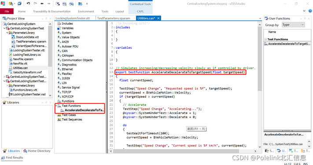The height and width of the screenshot is (165, 313).
Task: Open the T... tab with orange folder icon
Action: click(306, 151)
